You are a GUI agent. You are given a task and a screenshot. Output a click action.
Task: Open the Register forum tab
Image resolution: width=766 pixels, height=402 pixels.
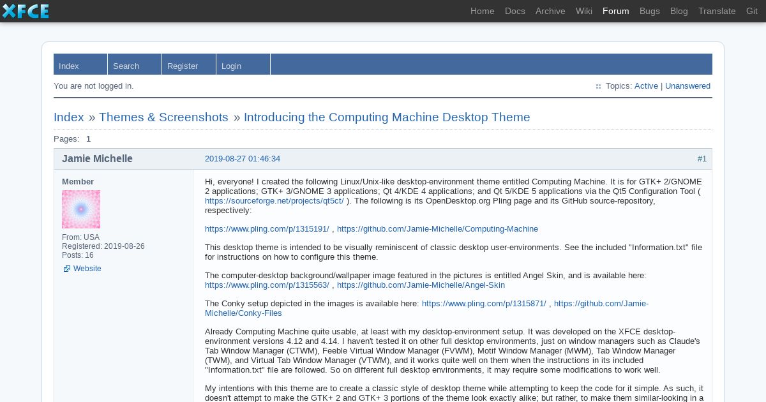pos(189,64)
